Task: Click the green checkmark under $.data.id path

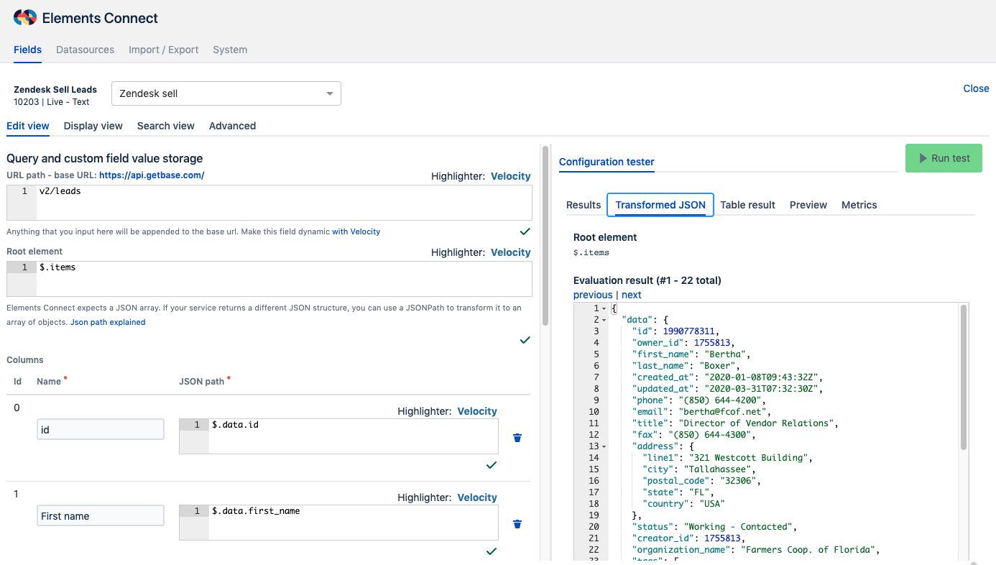Action: coord(492,465)
